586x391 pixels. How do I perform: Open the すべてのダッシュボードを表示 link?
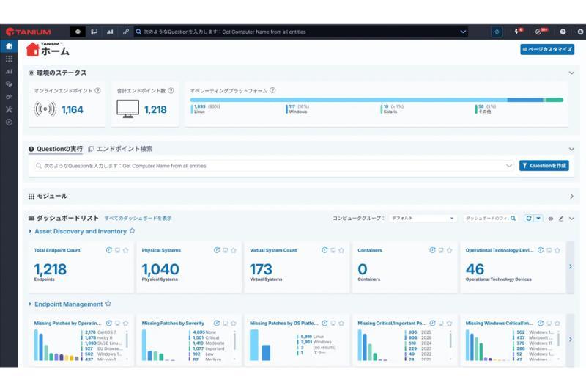pos(138,218)
